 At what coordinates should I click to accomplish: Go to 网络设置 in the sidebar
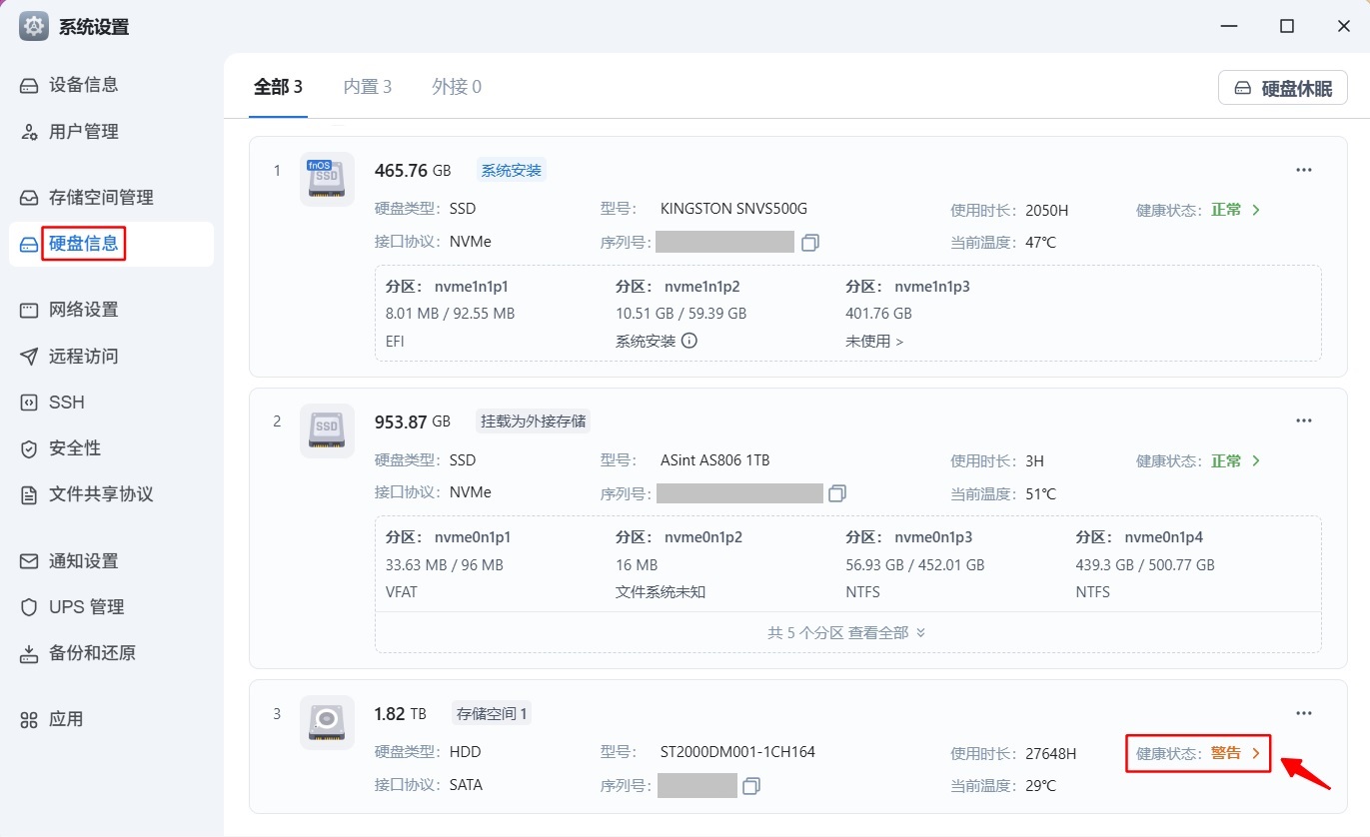[84, 310]
